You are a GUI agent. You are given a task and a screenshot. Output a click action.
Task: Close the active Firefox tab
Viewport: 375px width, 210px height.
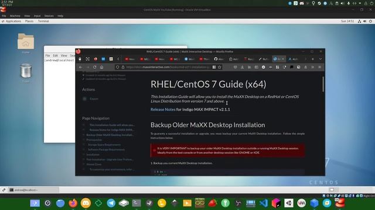coord(283,59)
